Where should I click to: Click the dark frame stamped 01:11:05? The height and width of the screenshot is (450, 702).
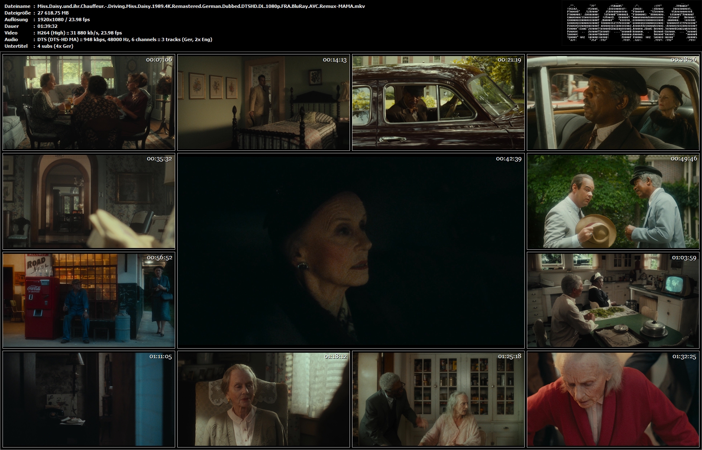89,399
